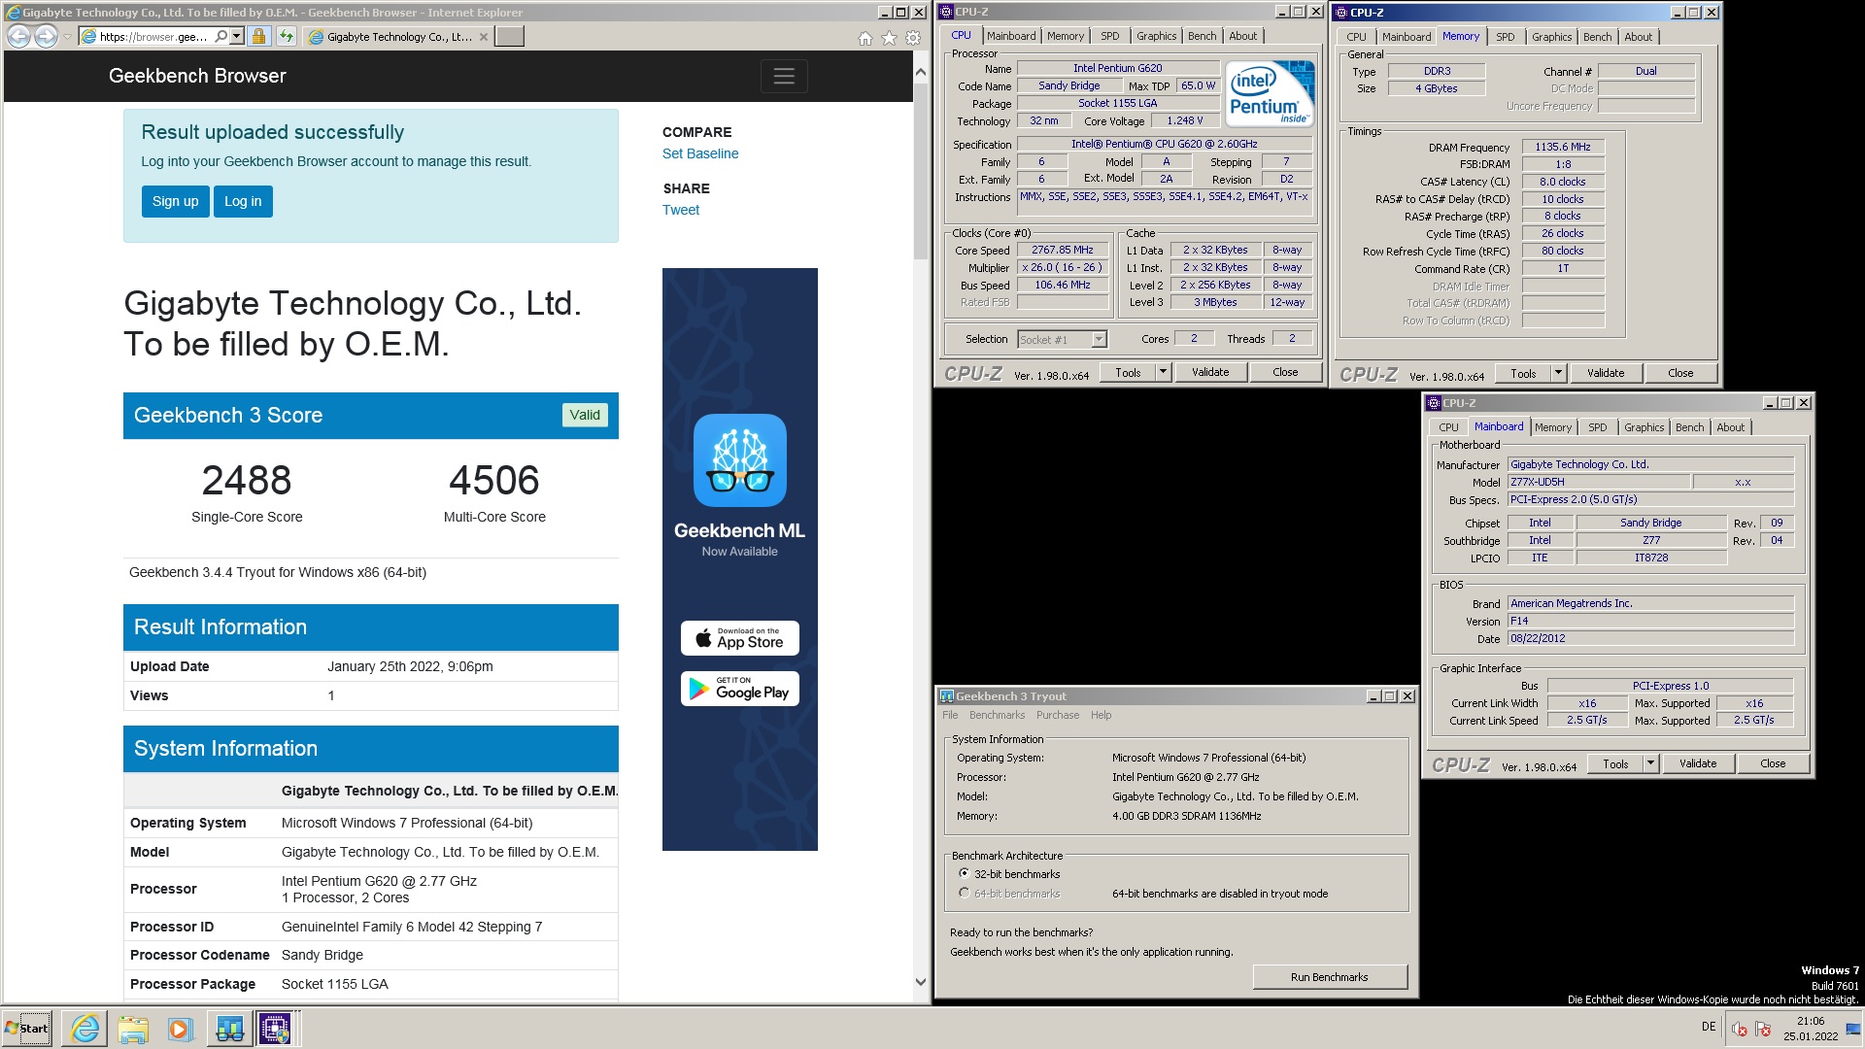The width and height of the screenshot is (1865, 1049).
Task: Click the Get it on Google Play badge
Action: pos(740,689)
